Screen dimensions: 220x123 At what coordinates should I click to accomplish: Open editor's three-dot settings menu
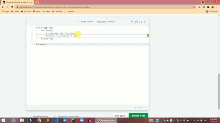tap(145, 22)
